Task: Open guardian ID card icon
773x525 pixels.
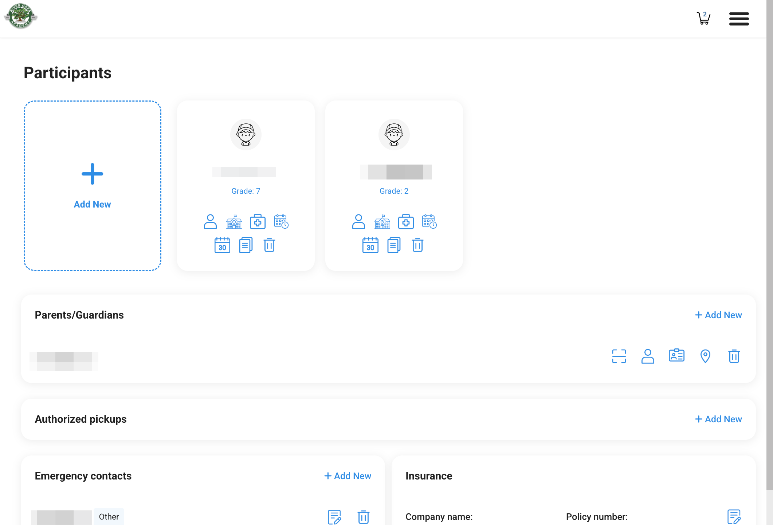Action: 676,355
